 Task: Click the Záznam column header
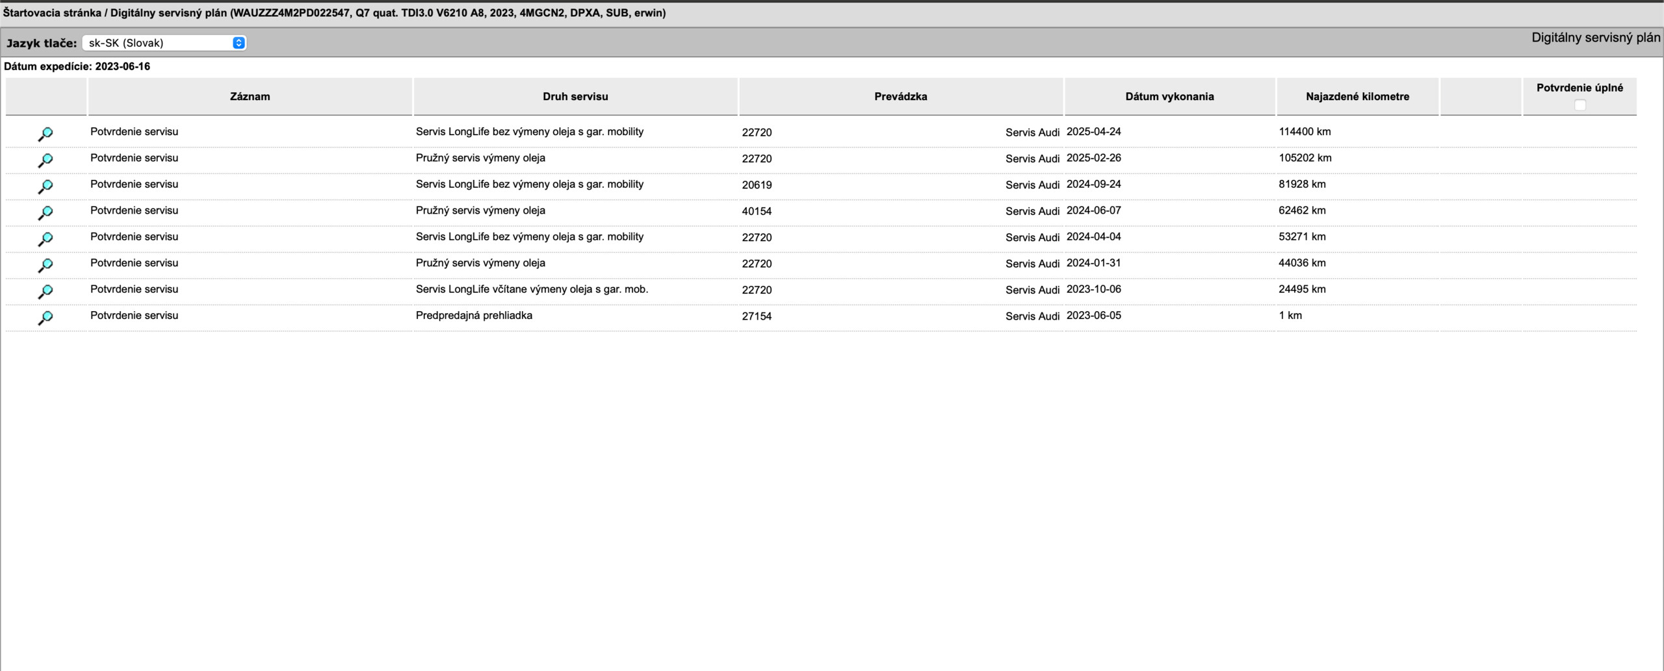click(x=250, y=96)
